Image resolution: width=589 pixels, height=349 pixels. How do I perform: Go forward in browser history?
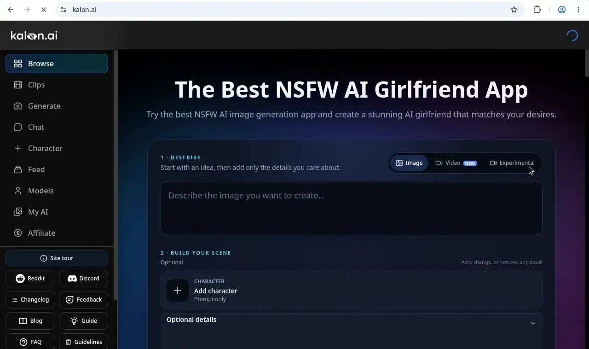pos(27,10)
